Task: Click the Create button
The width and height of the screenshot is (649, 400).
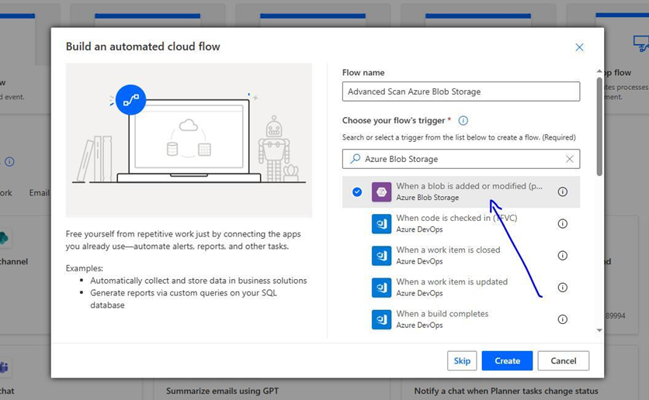Action: point(507,360)
